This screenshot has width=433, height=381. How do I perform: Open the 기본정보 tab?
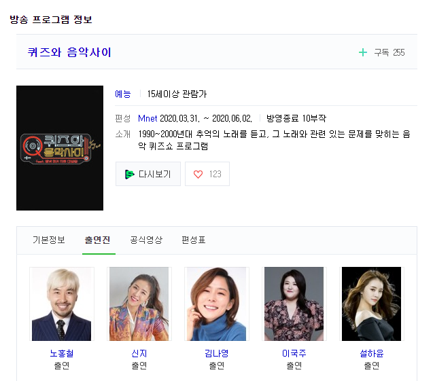point(49,240)
